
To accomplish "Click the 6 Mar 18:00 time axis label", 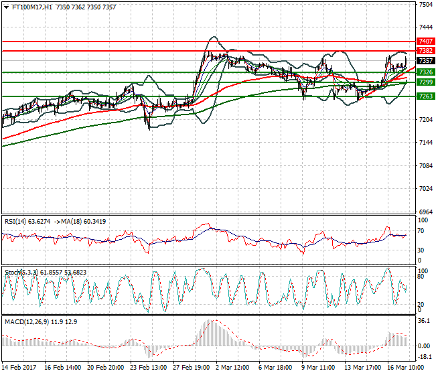I will pos(275,368).
